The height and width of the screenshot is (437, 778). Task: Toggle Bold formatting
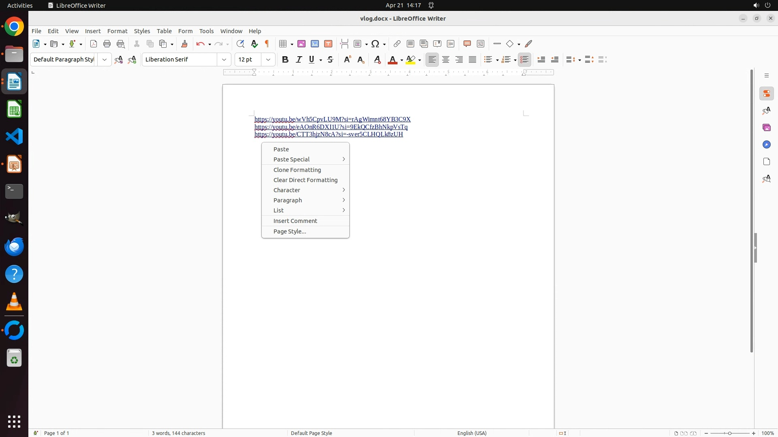tap(285, 59)
